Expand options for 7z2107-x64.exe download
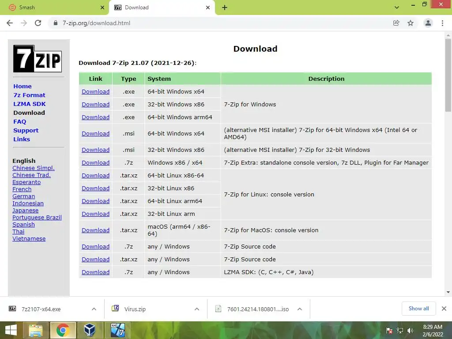The width and height of the screenshot is (452, 339). click(x=94, y=309)
